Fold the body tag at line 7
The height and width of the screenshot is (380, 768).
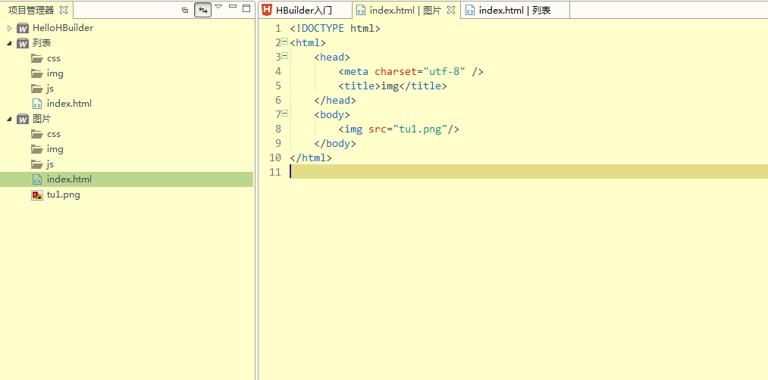click(284, 114)
